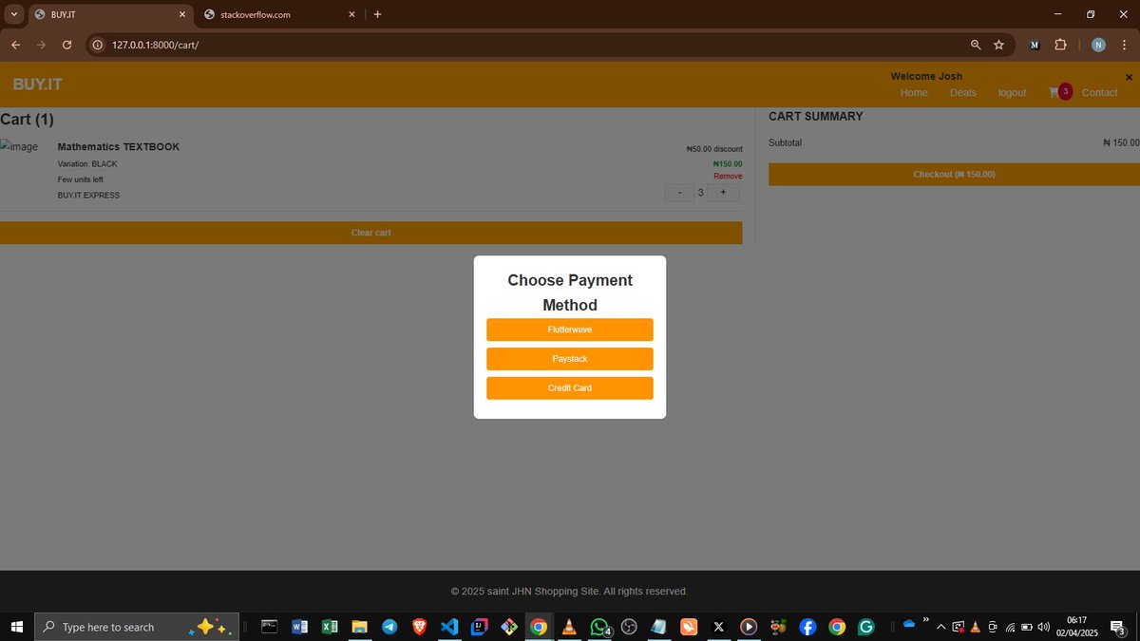Open Wi-Fi network settings in tray
Viewport: 1140px width, 641px height.
click(1011, 627)
